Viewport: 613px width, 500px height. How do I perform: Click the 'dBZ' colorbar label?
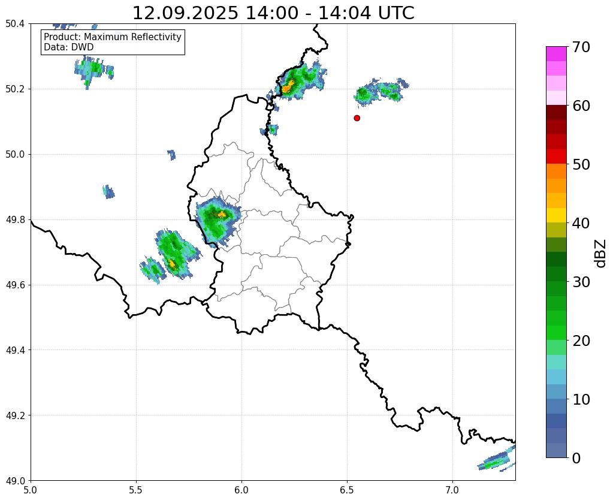tap(601, 253)
